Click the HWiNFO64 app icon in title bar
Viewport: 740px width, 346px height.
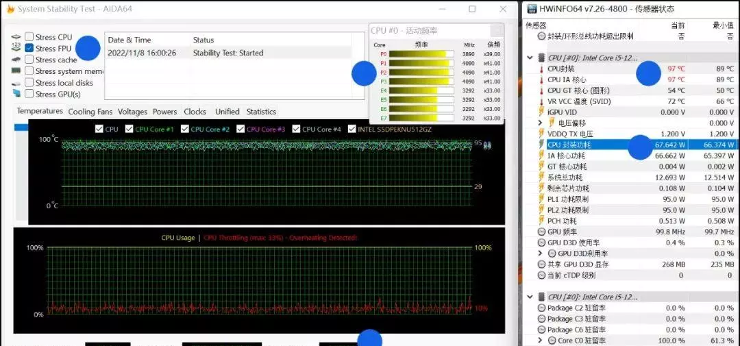[532, 9]
